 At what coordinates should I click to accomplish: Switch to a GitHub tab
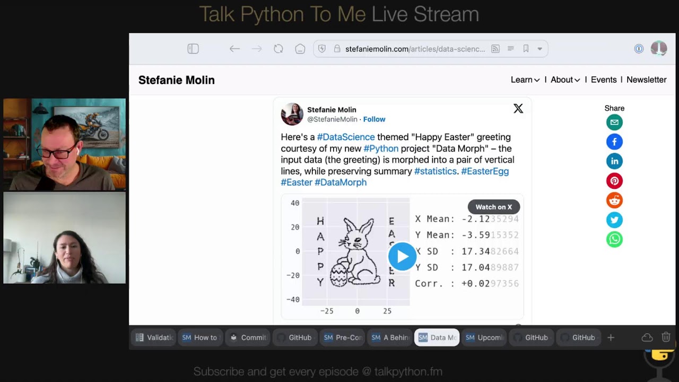click(x=531, y=337)
